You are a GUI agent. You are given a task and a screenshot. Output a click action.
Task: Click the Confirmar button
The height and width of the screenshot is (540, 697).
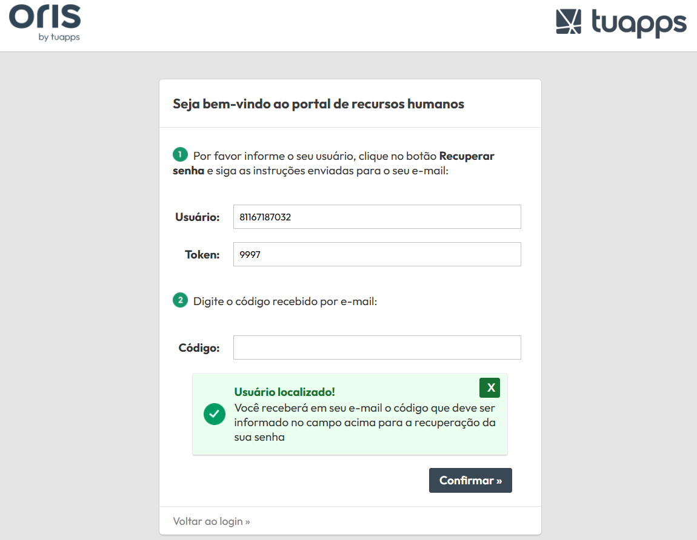470,481
